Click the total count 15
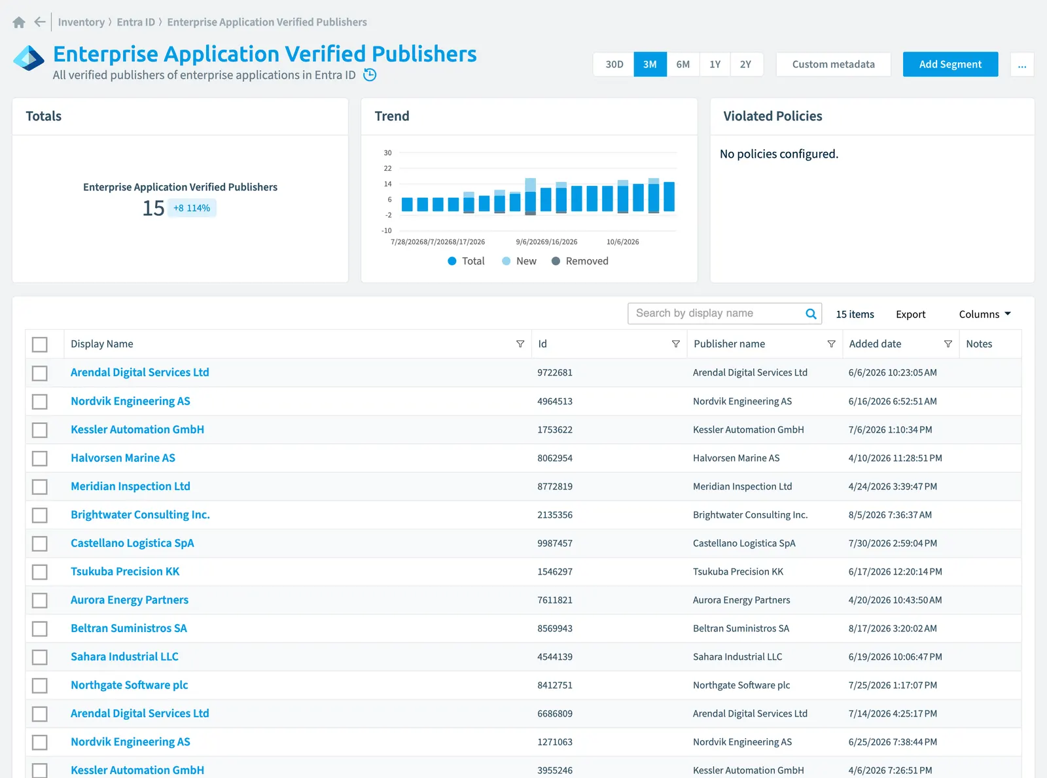This screenshot has width=1047, height=778. [x=153, y=208]
